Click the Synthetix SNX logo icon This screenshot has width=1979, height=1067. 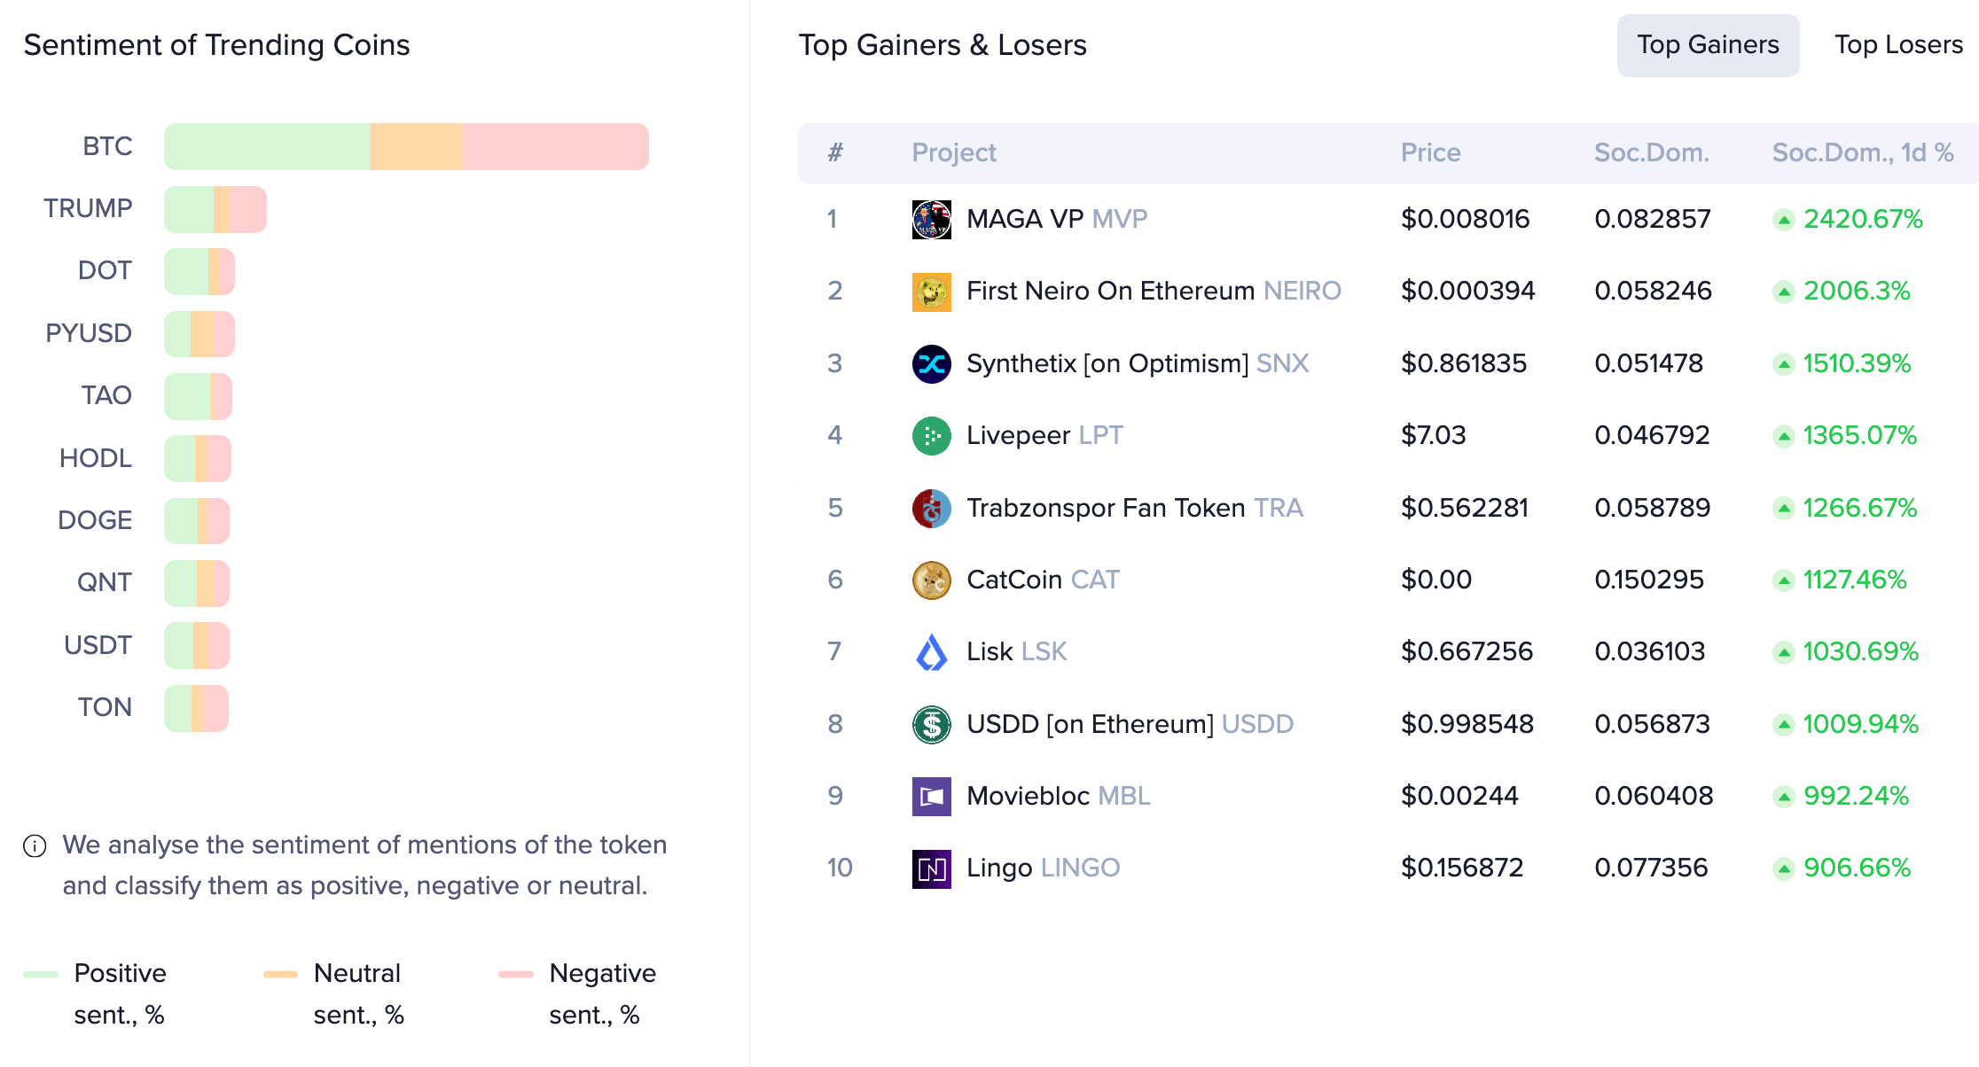tap(931, 363)
